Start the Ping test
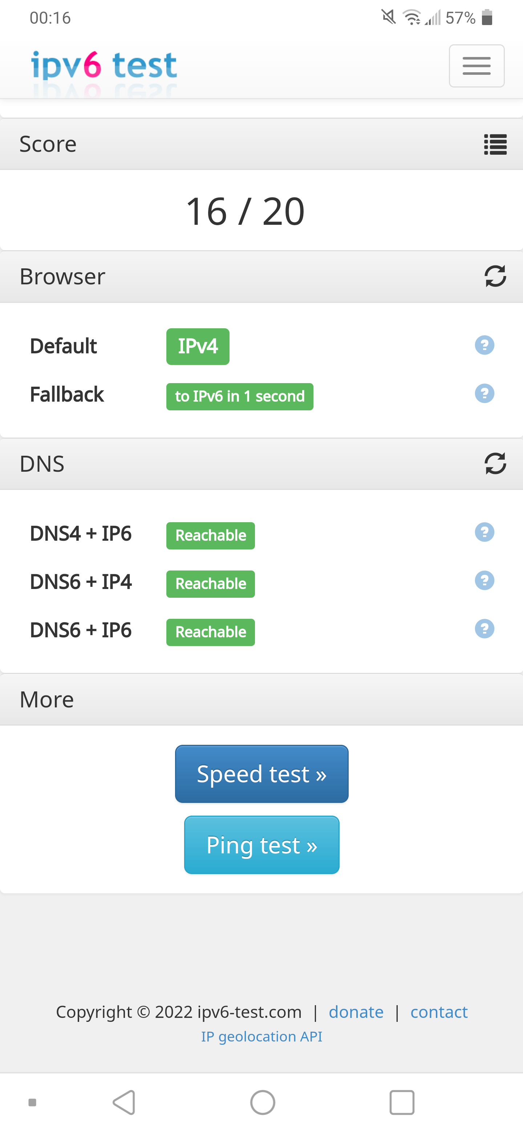 262,845
